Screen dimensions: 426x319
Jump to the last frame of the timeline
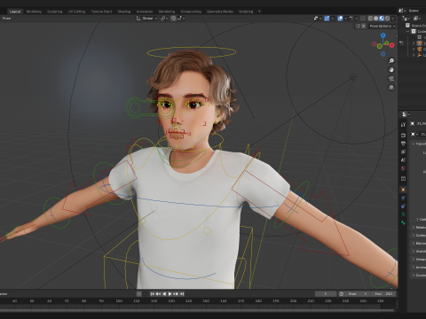(x=182, y=294)
